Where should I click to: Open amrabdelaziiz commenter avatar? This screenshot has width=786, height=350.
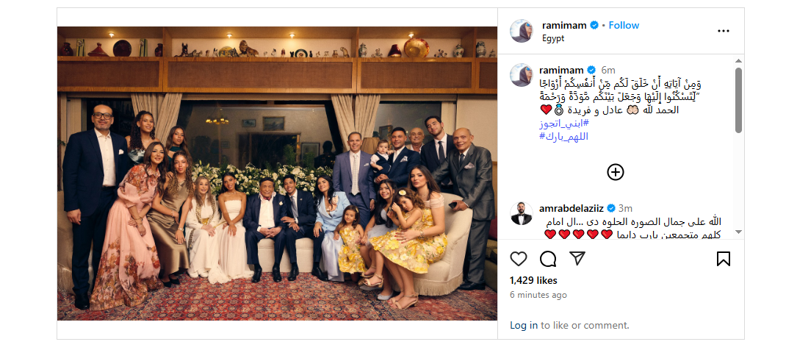pyautogui.click(x=522, y=215)
